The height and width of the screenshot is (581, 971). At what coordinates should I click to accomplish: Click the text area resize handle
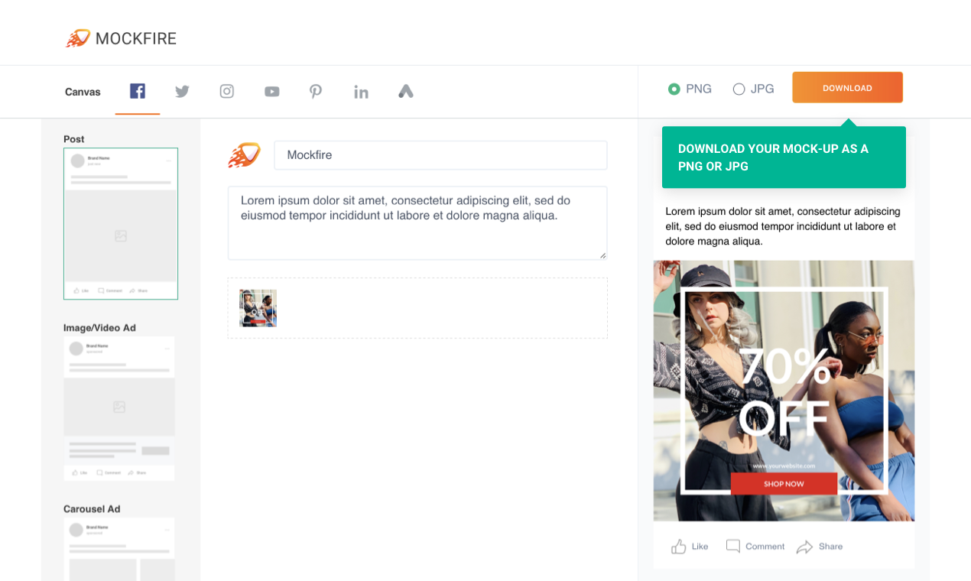(602, 255)
